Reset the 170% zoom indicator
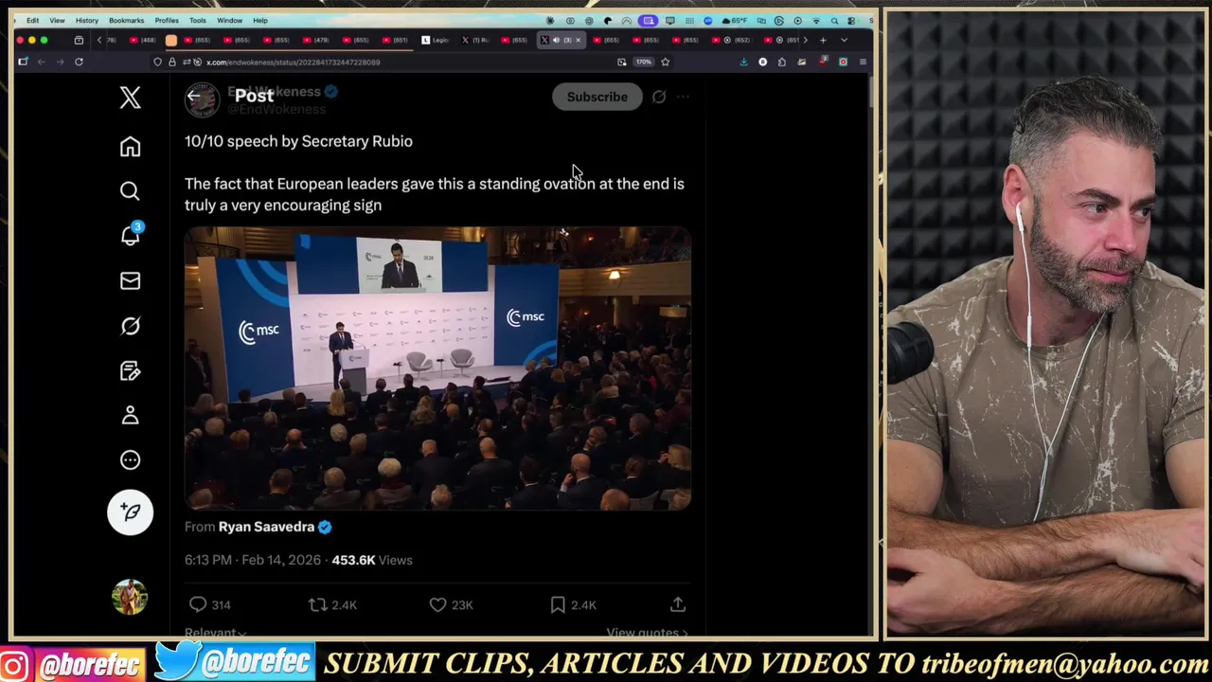Image resolution: width=1212 pixels, height=682 pixels. pos(644,62)
